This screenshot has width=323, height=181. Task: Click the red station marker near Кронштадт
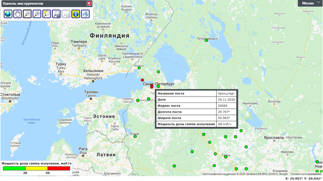(142, 80)
